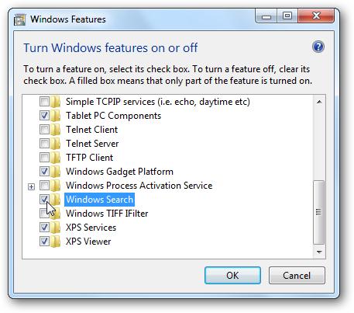Click the TFTP Client folder icon
This screenshot has height=313, width=354.
click(55, 158)
